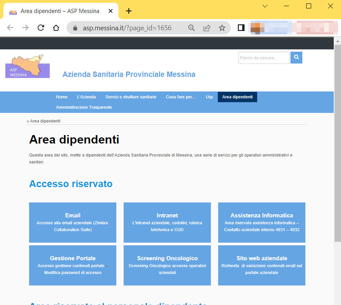Close the Area dipendenti tab

pyautogui.click(x=111, y=11)
